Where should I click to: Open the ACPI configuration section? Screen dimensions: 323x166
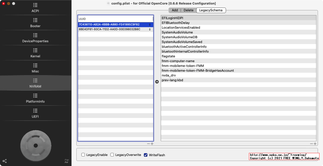[x=35, y=8]
